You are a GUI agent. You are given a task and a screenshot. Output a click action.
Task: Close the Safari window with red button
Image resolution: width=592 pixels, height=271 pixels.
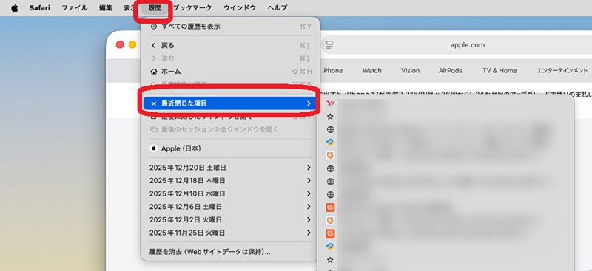(120, 44)
